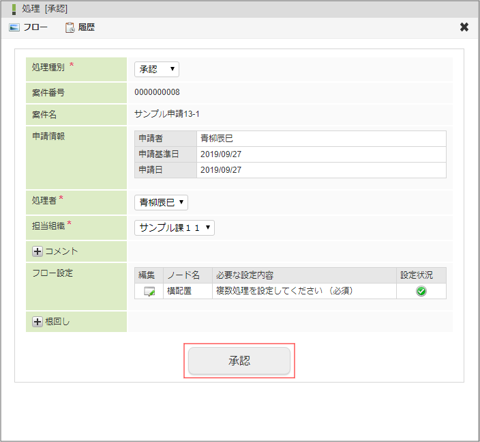Close the 処理 dialog with X
480x442 pixels.
pyautogui.click(x=464, y=27)
